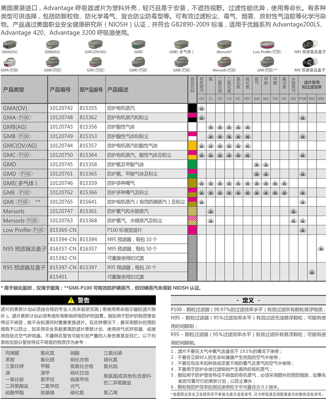Click the 定义 section header

pyautogui.click(x=248, y=300)
